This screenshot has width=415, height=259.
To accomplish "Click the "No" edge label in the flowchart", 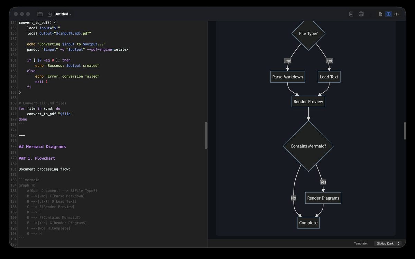I will coord(294,198).
